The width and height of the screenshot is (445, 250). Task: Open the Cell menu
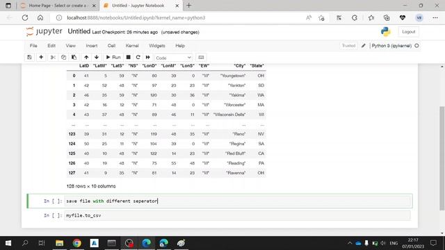(111, 46)
